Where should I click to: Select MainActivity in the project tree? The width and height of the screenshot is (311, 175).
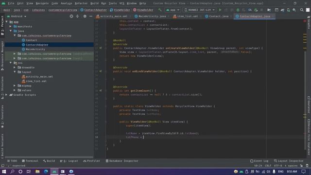(35, 49)
